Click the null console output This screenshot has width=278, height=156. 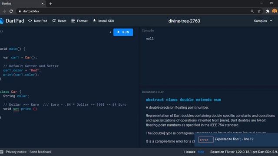point(149,39)
